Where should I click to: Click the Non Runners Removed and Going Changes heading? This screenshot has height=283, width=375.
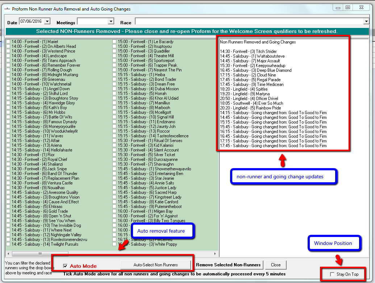258,42
